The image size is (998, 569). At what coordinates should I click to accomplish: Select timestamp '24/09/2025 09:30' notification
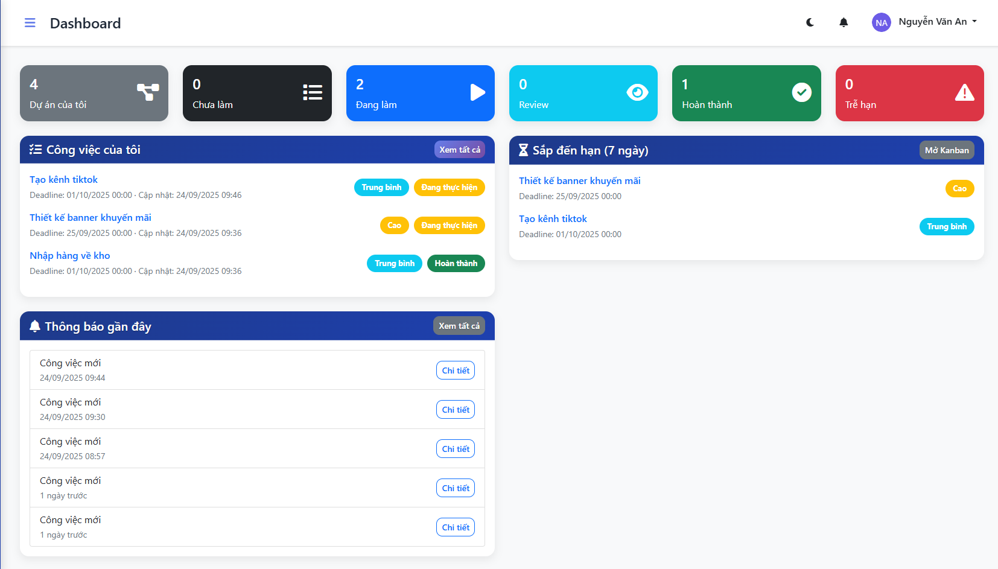[72, 417]
